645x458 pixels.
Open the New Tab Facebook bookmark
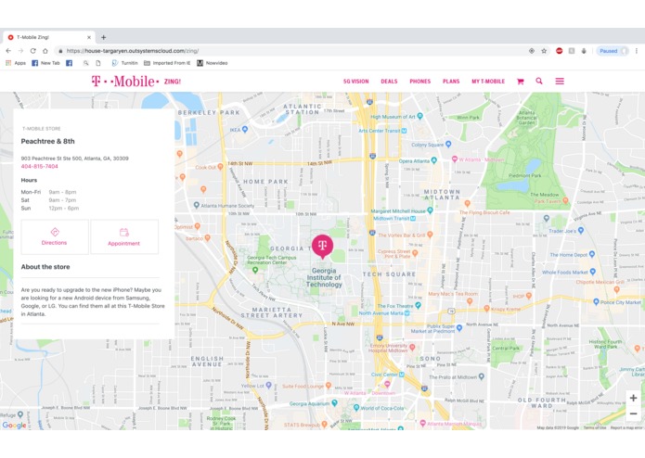(x=45, y=63)
